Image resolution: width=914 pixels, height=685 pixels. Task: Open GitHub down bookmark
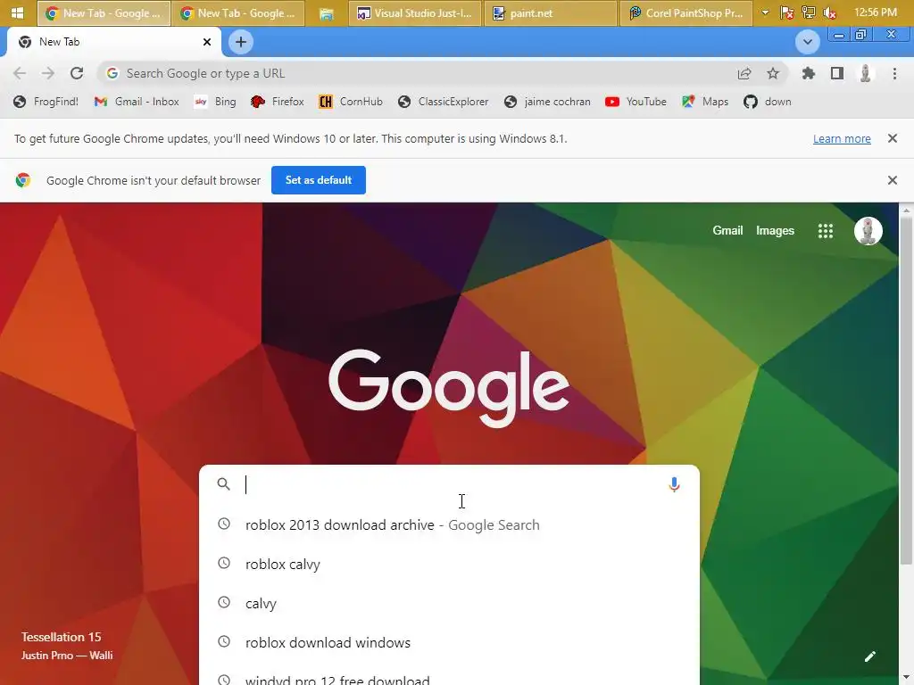click(x=767, y=102)
